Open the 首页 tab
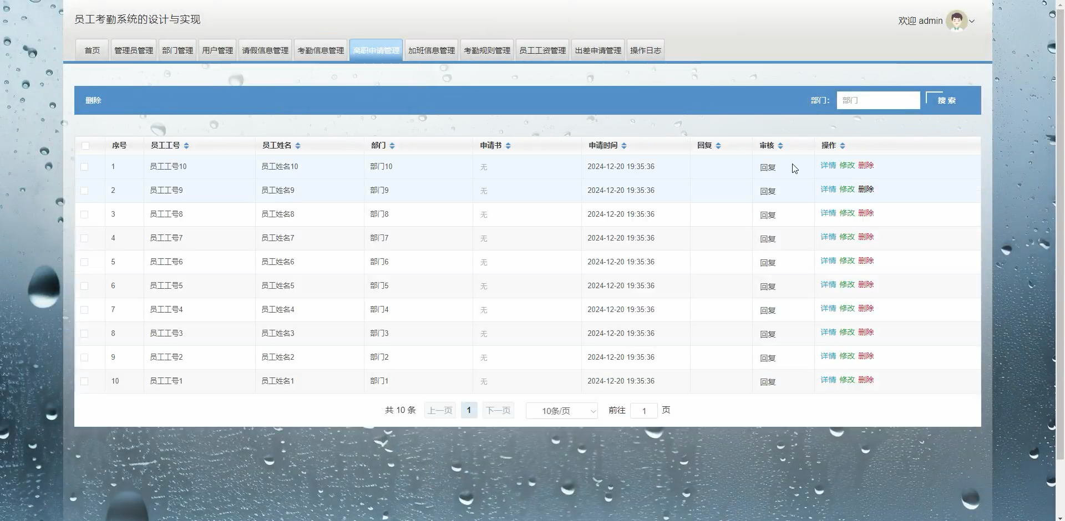The image size is (1065, 521). (x=92, y=50)
